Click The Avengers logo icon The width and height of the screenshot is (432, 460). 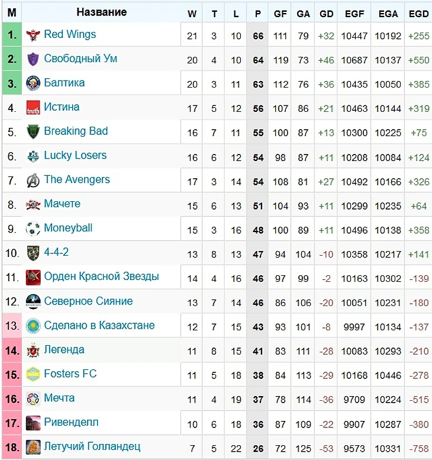(x=33, y=180)
